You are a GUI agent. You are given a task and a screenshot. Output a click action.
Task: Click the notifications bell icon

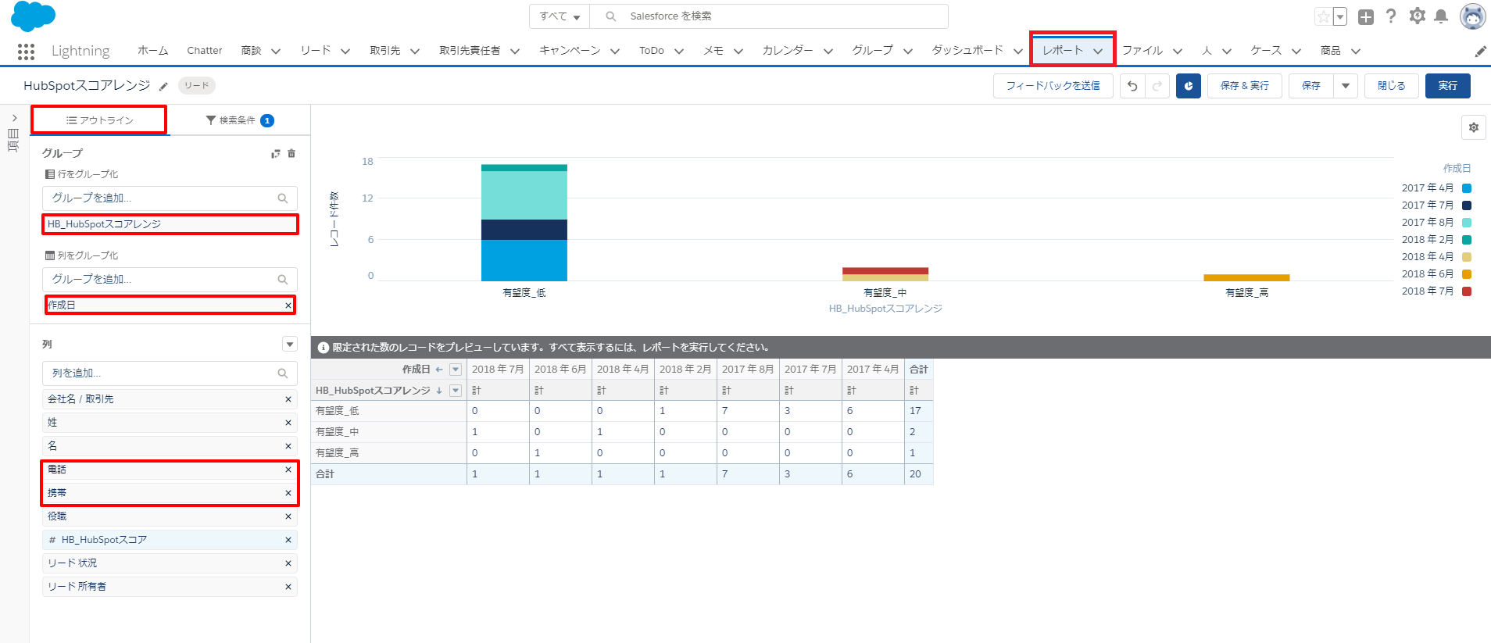(1441, 16)
